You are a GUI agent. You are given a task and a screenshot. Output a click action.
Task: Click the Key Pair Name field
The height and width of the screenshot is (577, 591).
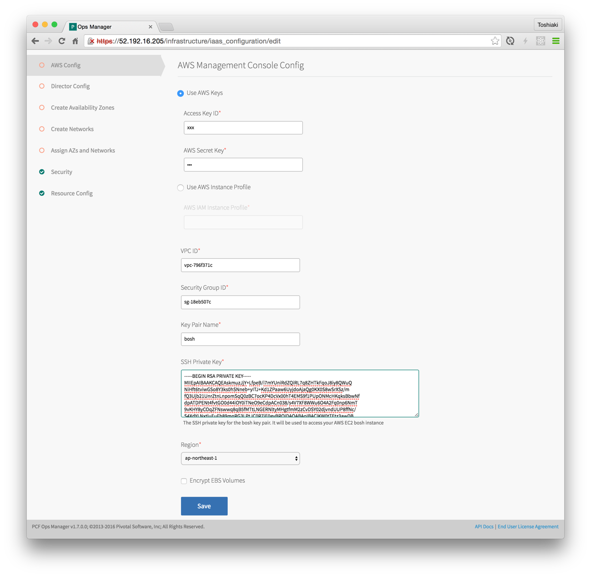[240, 339]
